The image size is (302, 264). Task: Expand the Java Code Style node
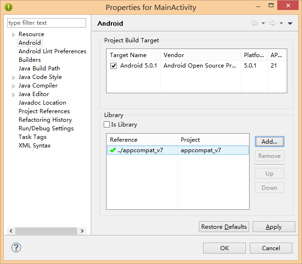[x=13, y=78]
